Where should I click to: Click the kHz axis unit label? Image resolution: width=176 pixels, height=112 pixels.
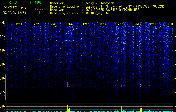3,23
